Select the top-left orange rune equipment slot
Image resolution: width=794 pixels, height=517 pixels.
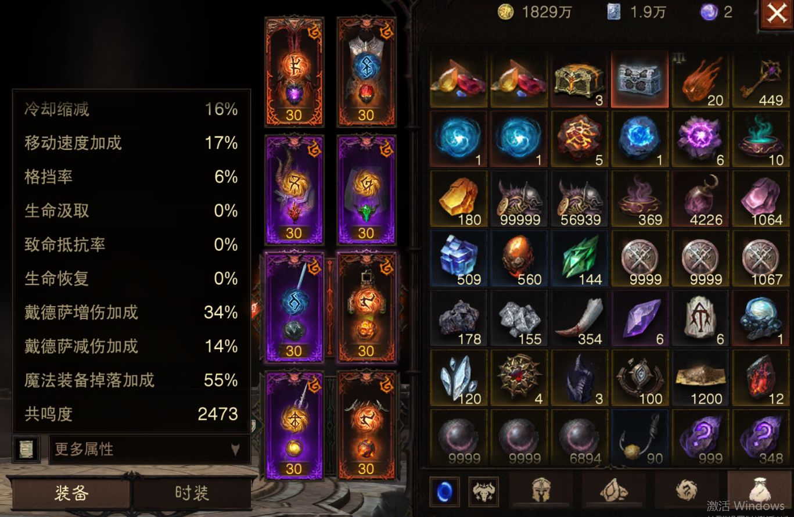click(x=294, y=71)
